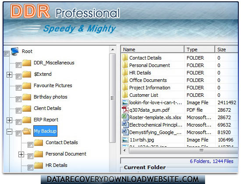
Task: Select the Birthday photos tree label
Action: tap(50, 97)
